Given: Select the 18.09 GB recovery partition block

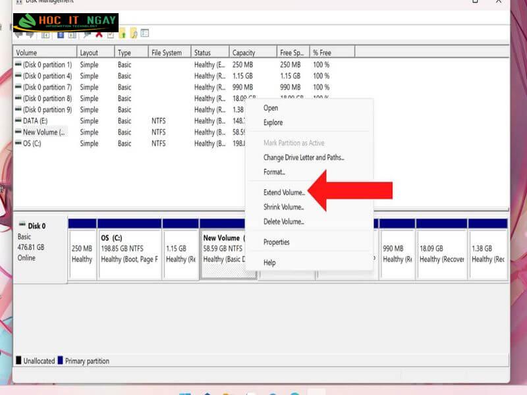Looking at the screenshot, I should (x=441, y=250).
